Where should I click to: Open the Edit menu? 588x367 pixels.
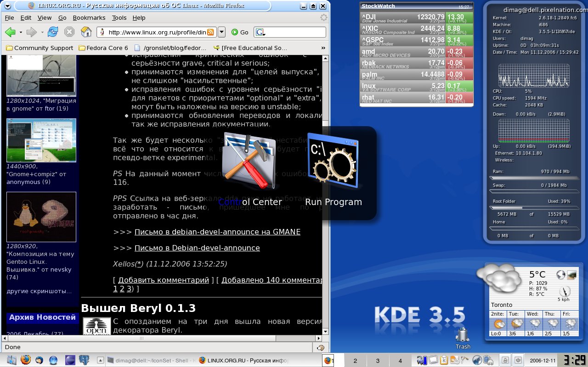(26, 17)
